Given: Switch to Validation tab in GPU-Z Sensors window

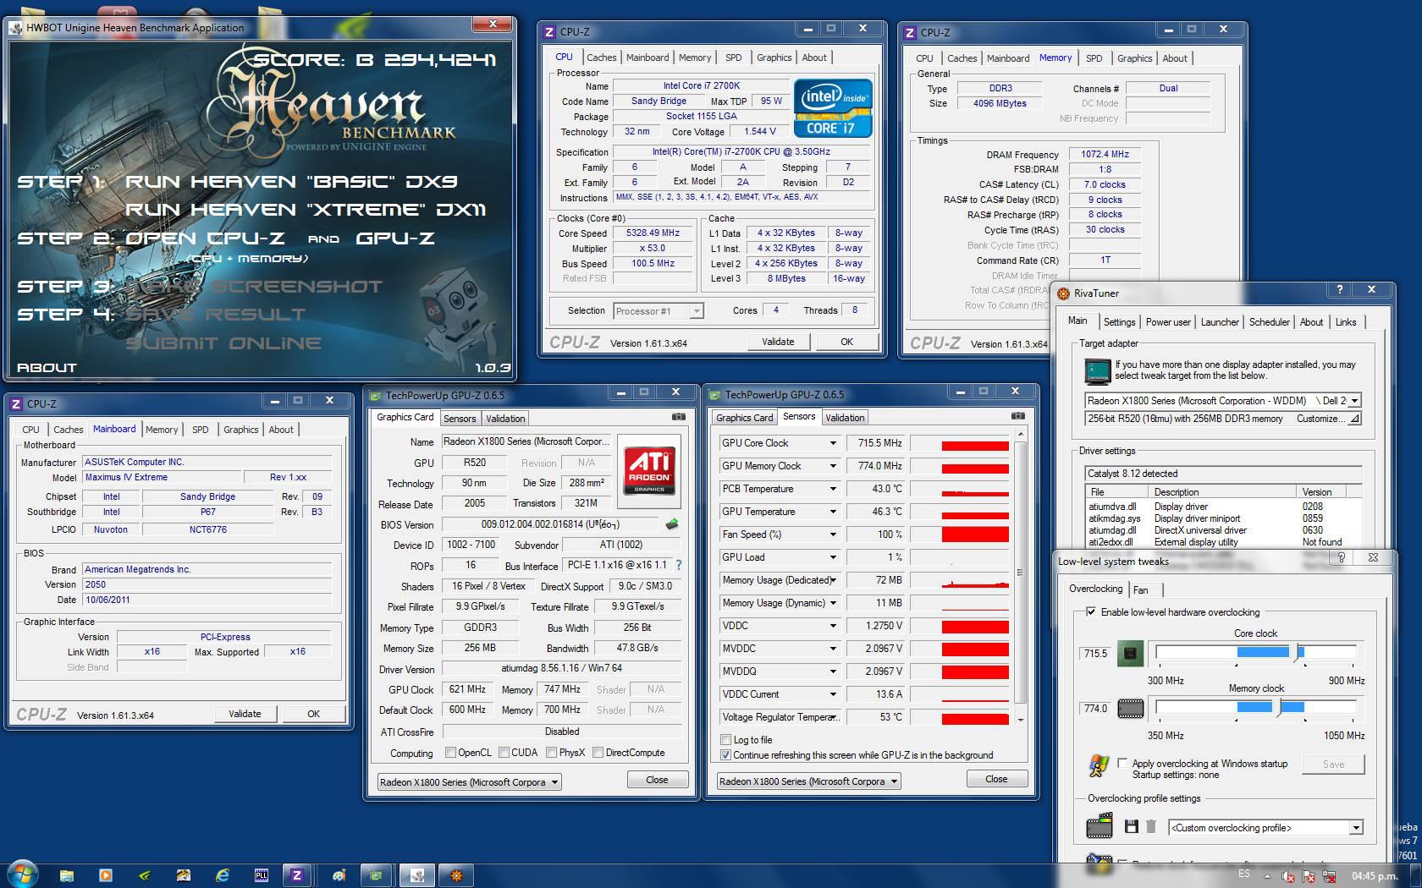Looking at the screenshot, I should (845, 418).
